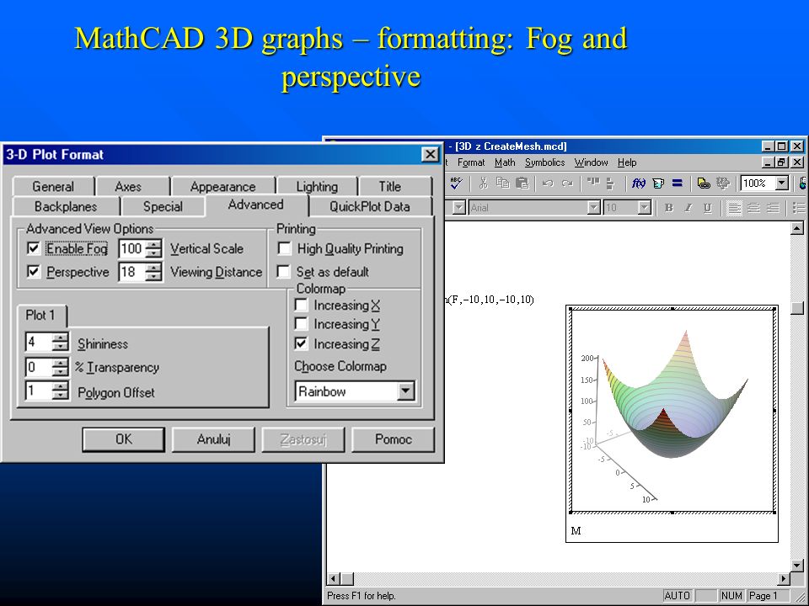
Task: Switch to the Backplanes tab
Action: tap(66, 207)
